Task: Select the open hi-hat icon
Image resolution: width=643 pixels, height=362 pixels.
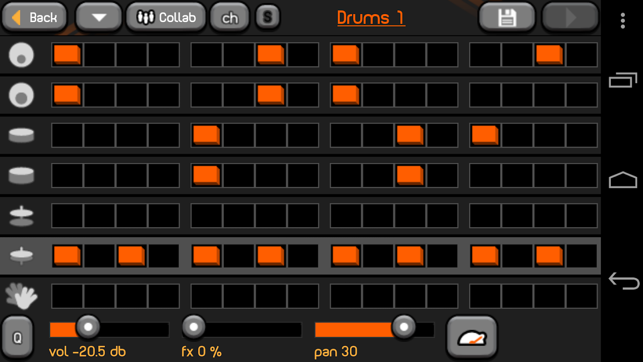Action: (x=21, y=216)
